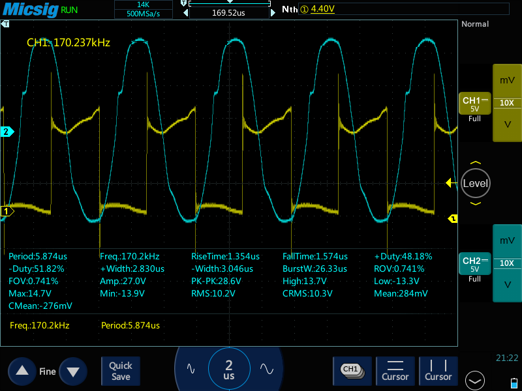Toggle the CH2 channel button

[475, 264]
